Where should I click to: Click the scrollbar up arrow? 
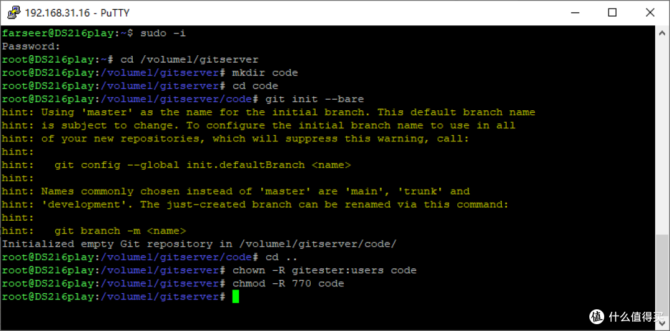click(663, 32)
